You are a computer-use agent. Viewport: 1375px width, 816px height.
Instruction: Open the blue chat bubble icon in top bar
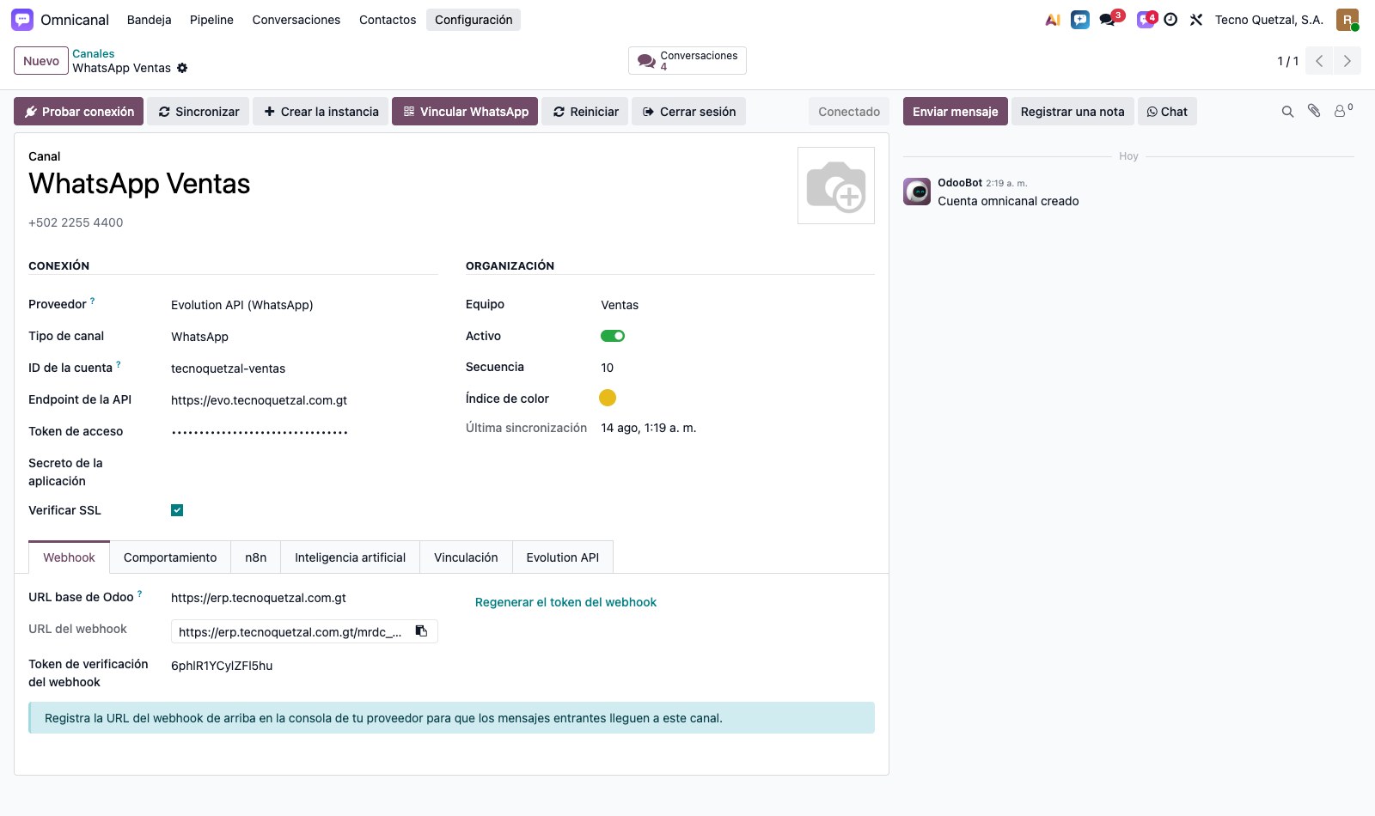pyautogui.click(x=1080, y=20)
